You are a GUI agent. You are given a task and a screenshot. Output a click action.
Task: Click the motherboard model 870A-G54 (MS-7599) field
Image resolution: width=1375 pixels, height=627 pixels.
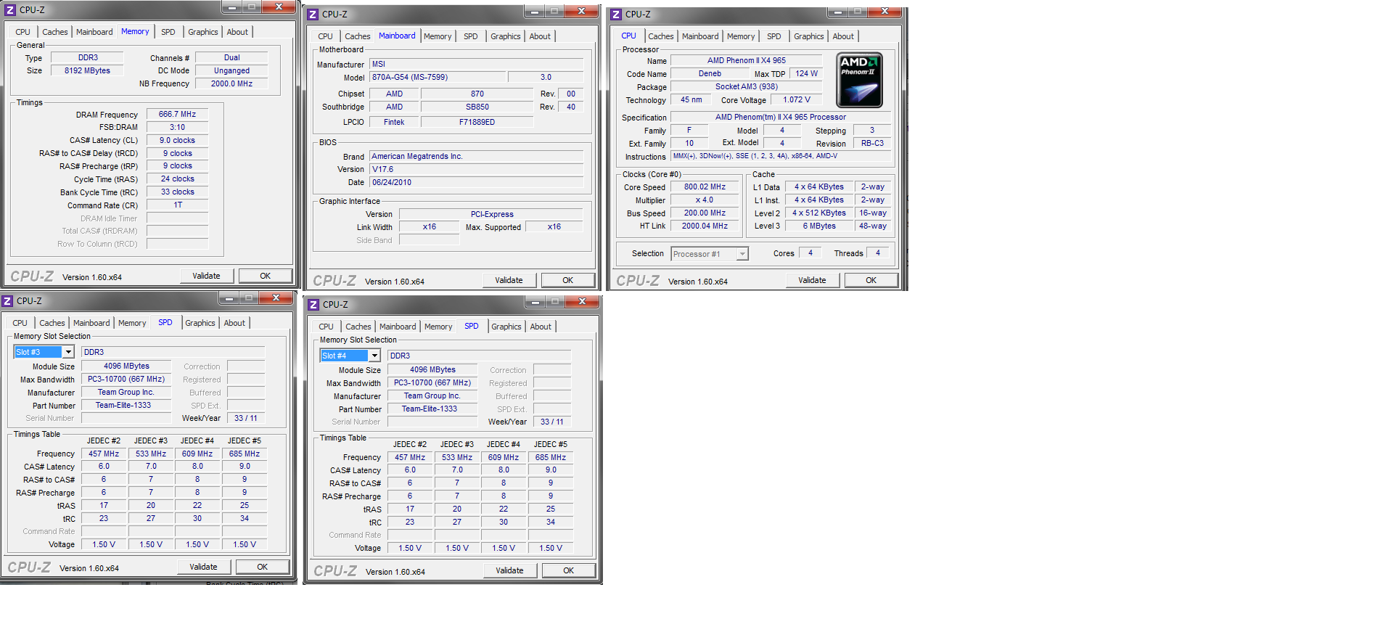click(x=438, y=77)
